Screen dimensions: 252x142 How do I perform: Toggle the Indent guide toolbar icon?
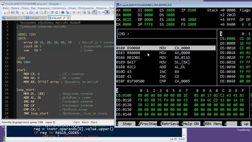[x=107, y=12]
